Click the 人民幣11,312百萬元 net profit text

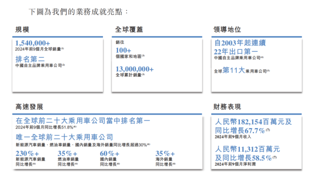(x=247, y=149)
